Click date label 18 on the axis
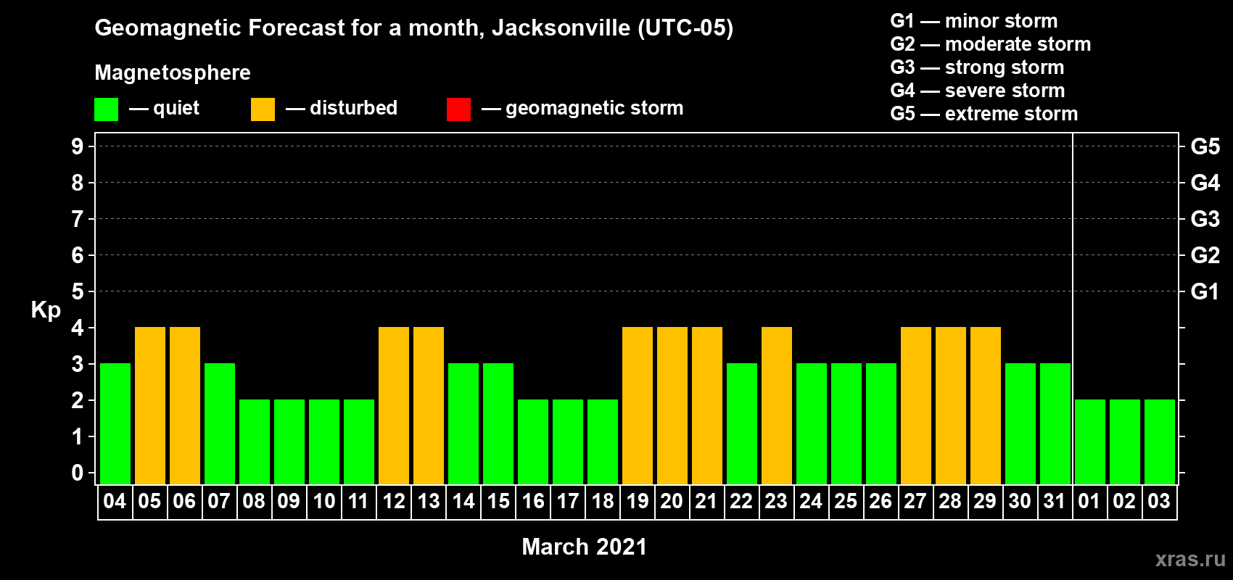The width and height of the screenshot is (1233, 580). (x=602, y=502)
